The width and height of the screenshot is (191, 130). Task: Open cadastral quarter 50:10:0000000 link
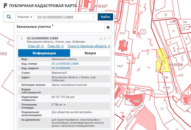[61, 68]
